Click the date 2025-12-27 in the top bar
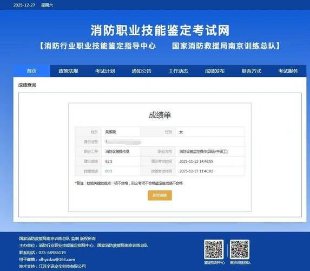 pyautogui.click(x=24, y=5)
